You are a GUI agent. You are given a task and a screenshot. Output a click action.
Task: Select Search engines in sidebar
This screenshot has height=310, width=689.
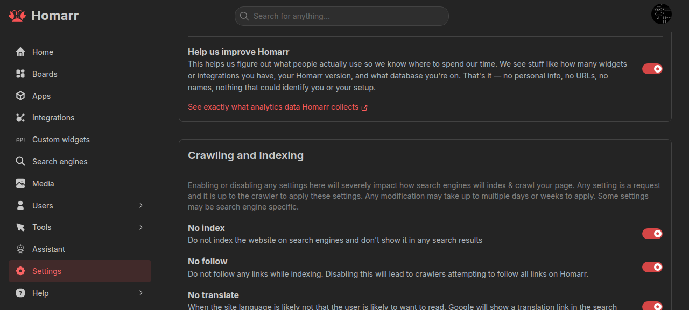tap(80, 162)
